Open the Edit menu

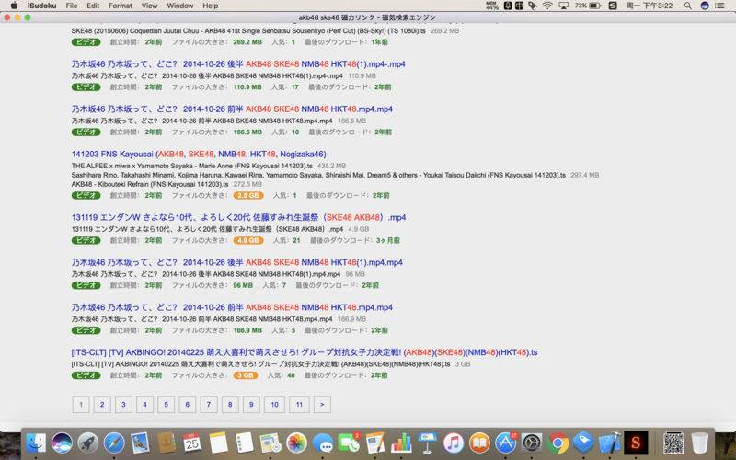tap(93, 6)
